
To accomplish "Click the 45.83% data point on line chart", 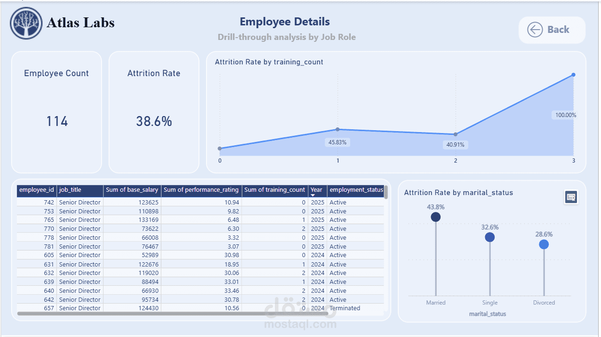I will (337, 129).
